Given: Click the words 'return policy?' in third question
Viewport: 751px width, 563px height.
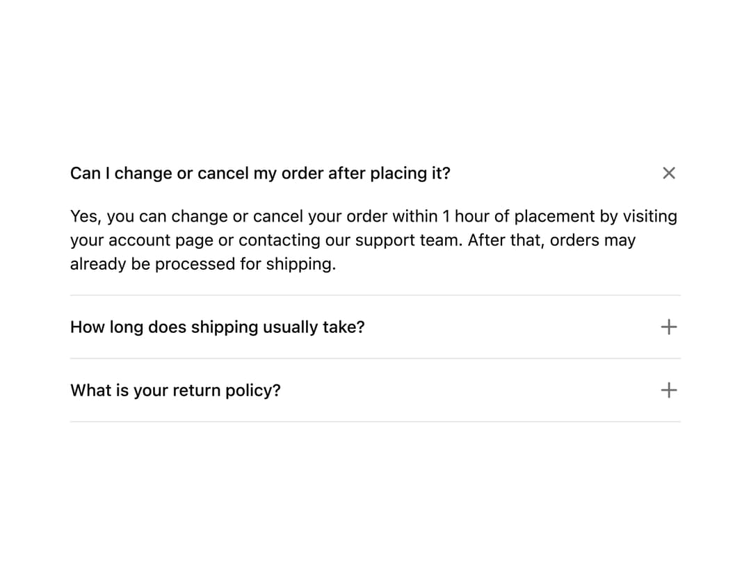Looking at the screenshot, I should (x=227, y=391).
